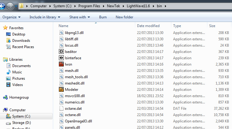This screenshot has width=232, height=129.
Task: Expand the arrow after NewTek in address bar
Action: pos(124,6)
